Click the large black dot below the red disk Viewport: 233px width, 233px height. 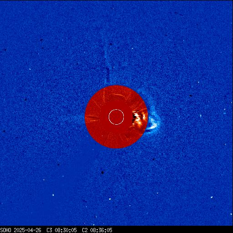point(102,172)
